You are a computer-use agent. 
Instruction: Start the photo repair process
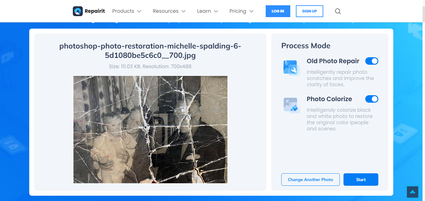pyautogui.click(x=361, y=180)
